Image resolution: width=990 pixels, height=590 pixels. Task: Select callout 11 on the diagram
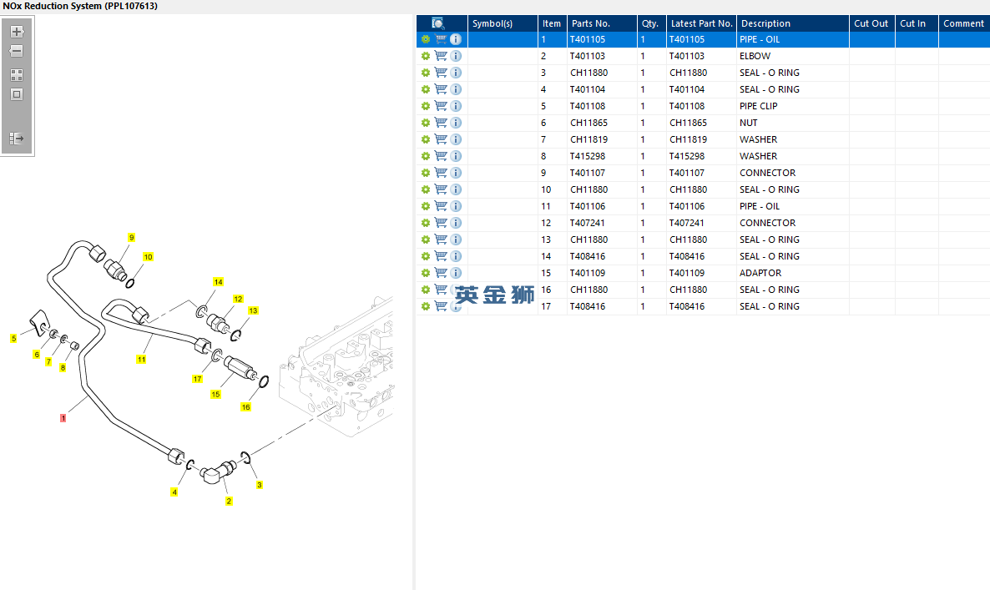pyautogui.click(x=141, y=359)
